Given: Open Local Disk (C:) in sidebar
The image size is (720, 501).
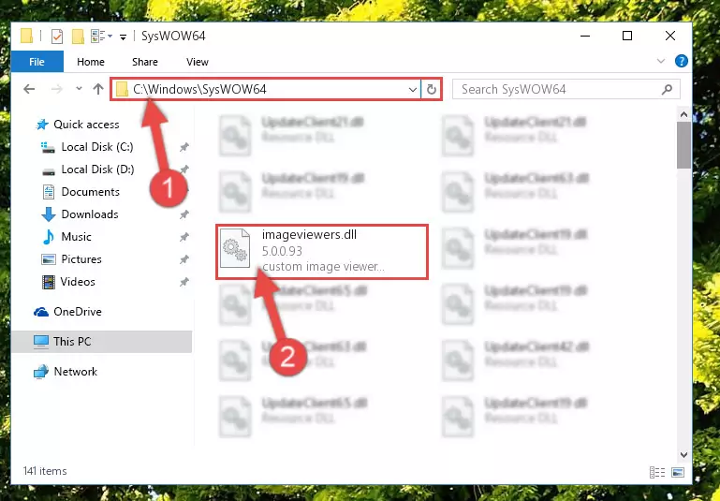Looking at the screenshot, I should click(x=97, y=147).
